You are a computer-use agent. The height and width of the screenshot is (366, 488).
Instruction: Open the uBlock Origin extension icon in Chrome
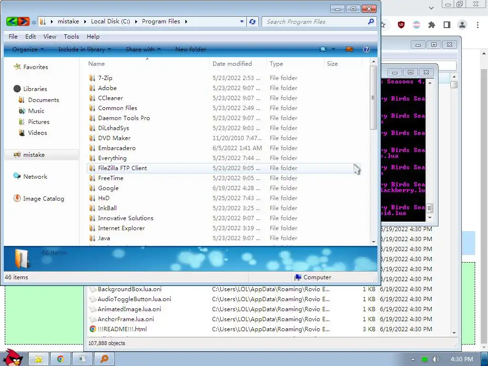pyautogui.click(x=401, y=25)
